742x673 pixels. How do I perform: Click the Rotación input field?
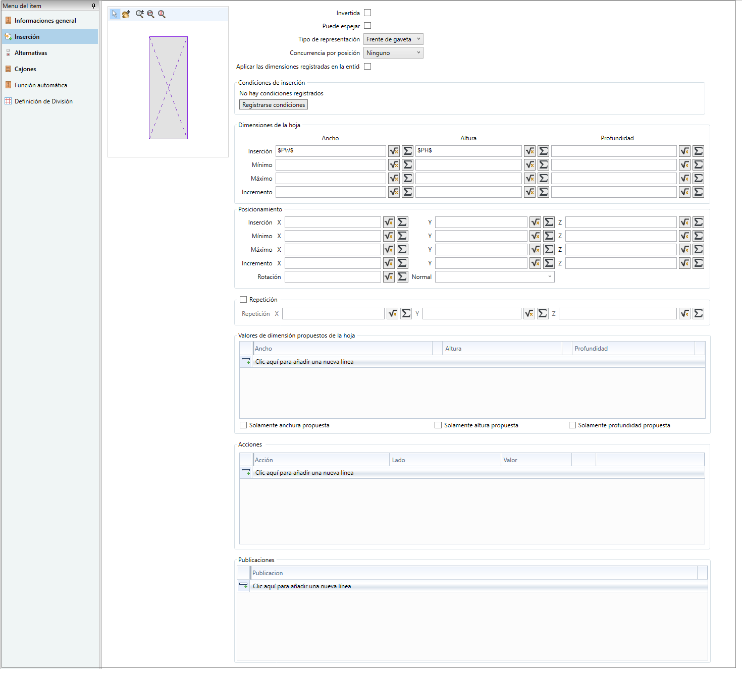[333, 276]
